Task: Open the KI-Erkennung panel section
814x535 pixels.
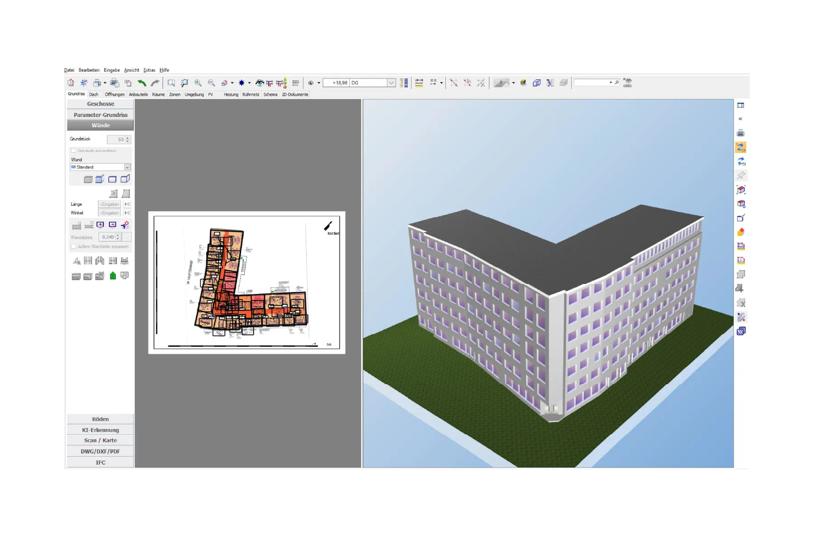Action: (100, 430)
